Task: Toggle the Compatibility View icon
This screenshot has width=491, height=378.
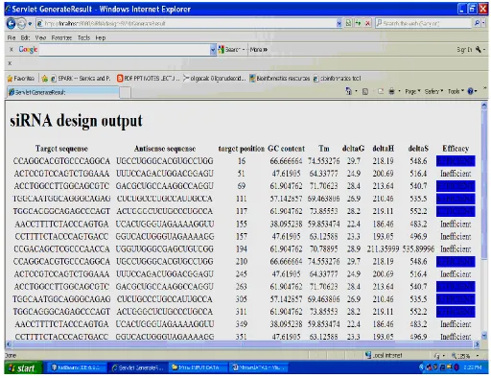Action: [348, 23]
